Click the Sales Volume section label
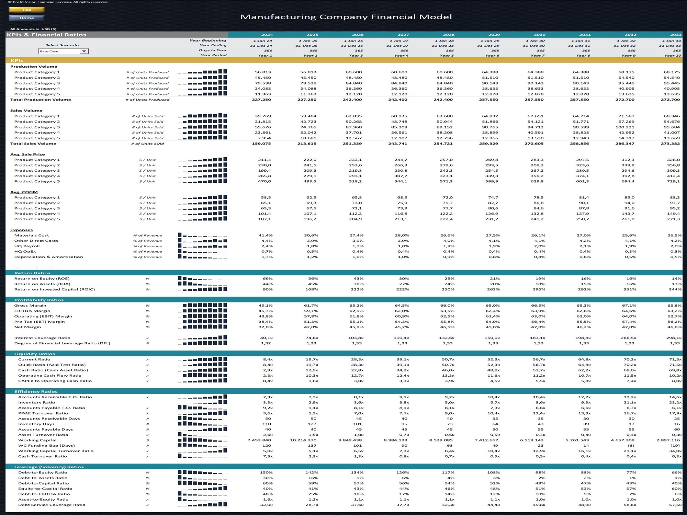This screenshot has height=515, width=687. (26, 111)
